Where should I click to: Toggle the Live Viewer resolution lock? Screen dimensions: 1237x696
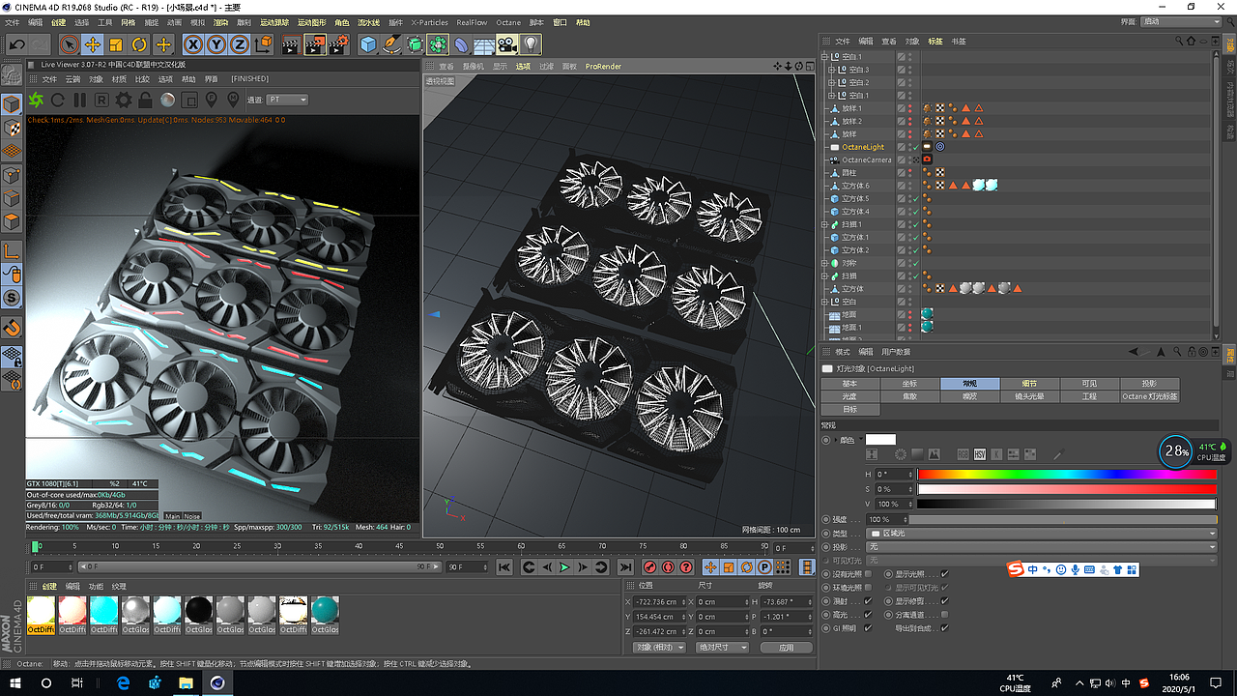coord(145,100)
